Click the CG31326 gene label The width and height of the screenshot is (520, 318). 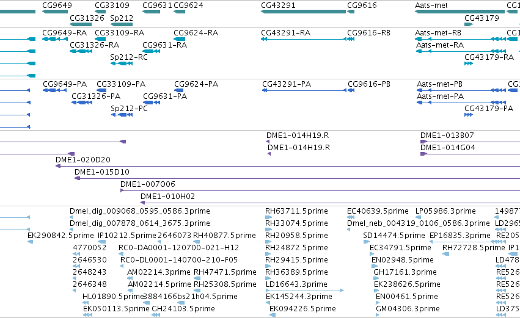(x=87, y=18)
